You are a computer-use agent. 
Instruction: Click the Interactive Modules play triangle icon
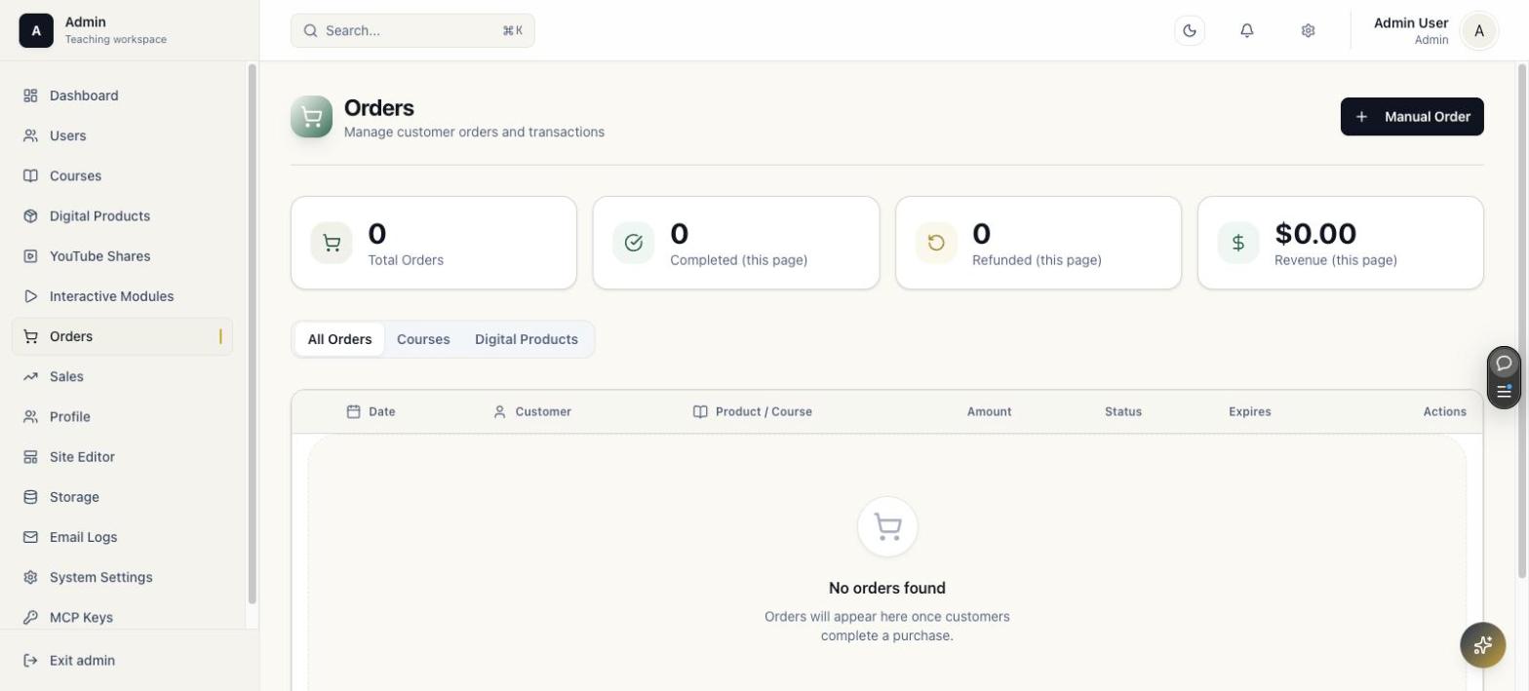pyautogui.click(x=30, y=295)
